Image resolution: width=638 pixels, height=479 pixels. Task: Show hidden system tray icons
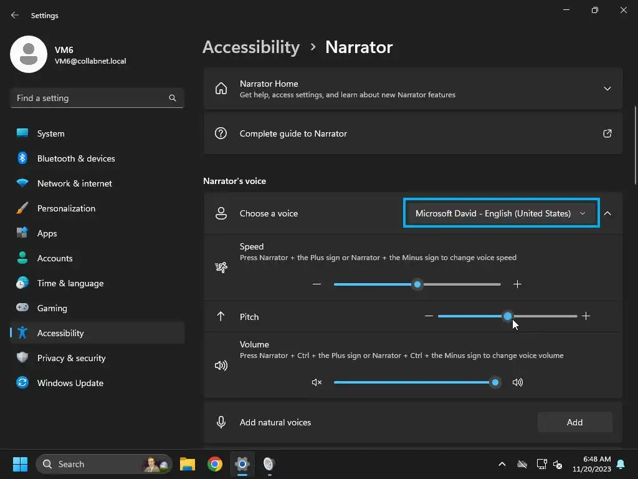tap(502, 464)
